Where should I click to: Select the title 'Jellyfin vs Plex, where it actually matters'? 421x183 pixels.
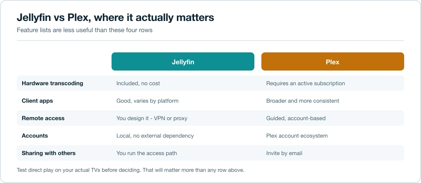115,17
